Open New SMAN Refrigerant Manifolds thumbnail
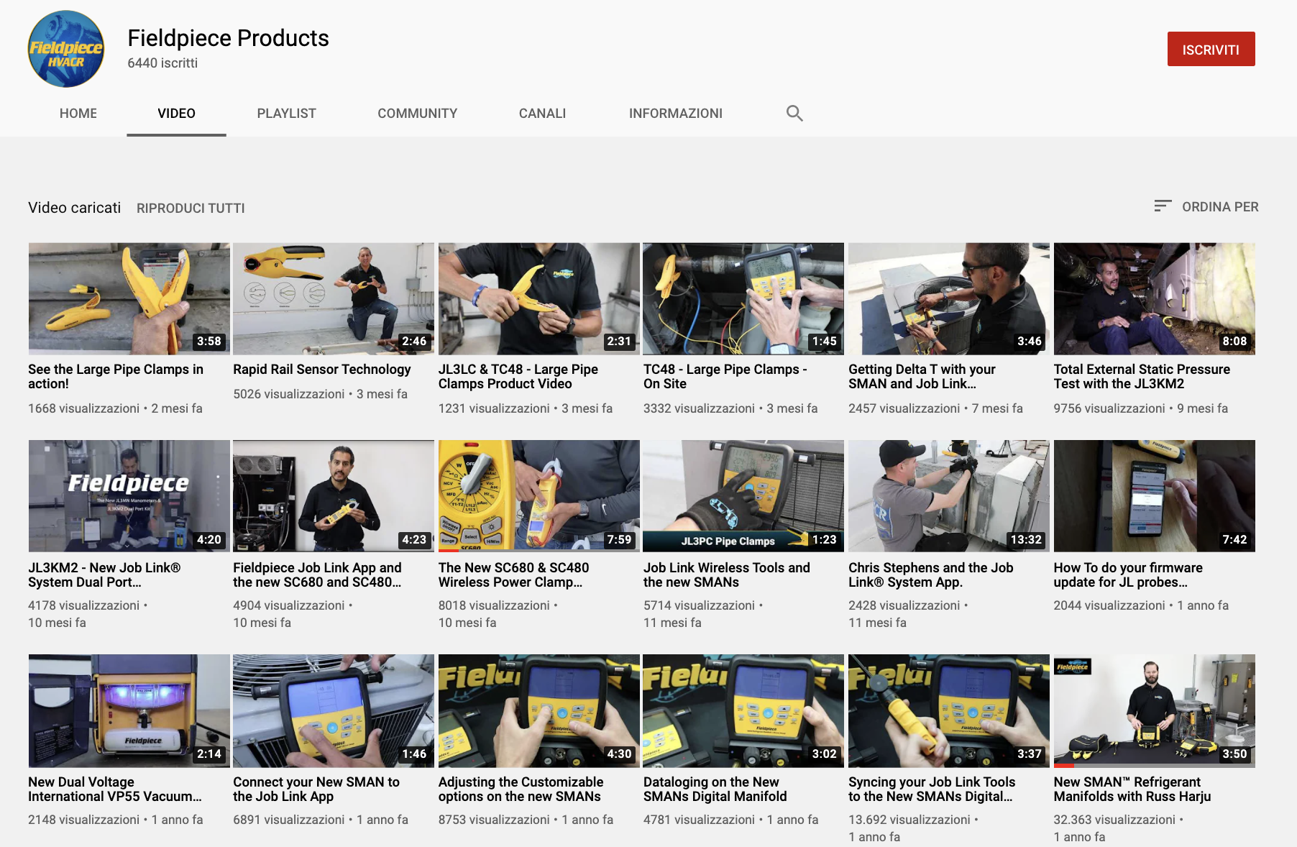This screenshot has width=1297, height=847. pyautogui.click(x=1155, y=710)
